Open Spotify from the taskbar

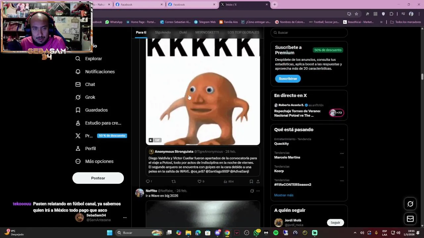click(276, 233)
